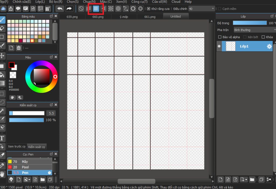Select the Gradient tool in the left toolbar
Screen dimensions: 276x189
click(x=2, y=83)
